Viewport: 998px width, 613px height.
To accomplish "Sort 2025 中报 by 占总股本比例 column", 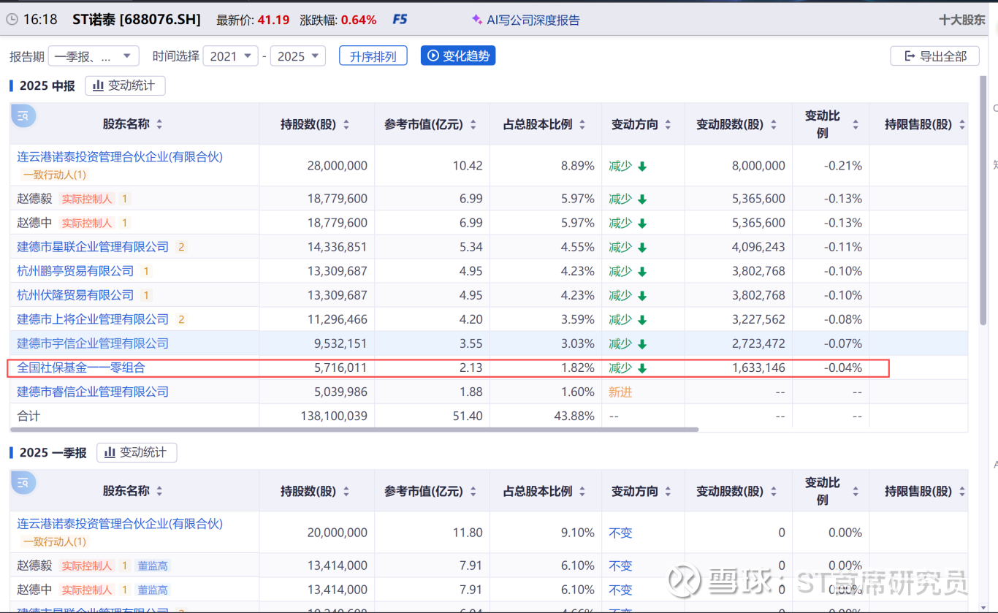I will 582,125.
